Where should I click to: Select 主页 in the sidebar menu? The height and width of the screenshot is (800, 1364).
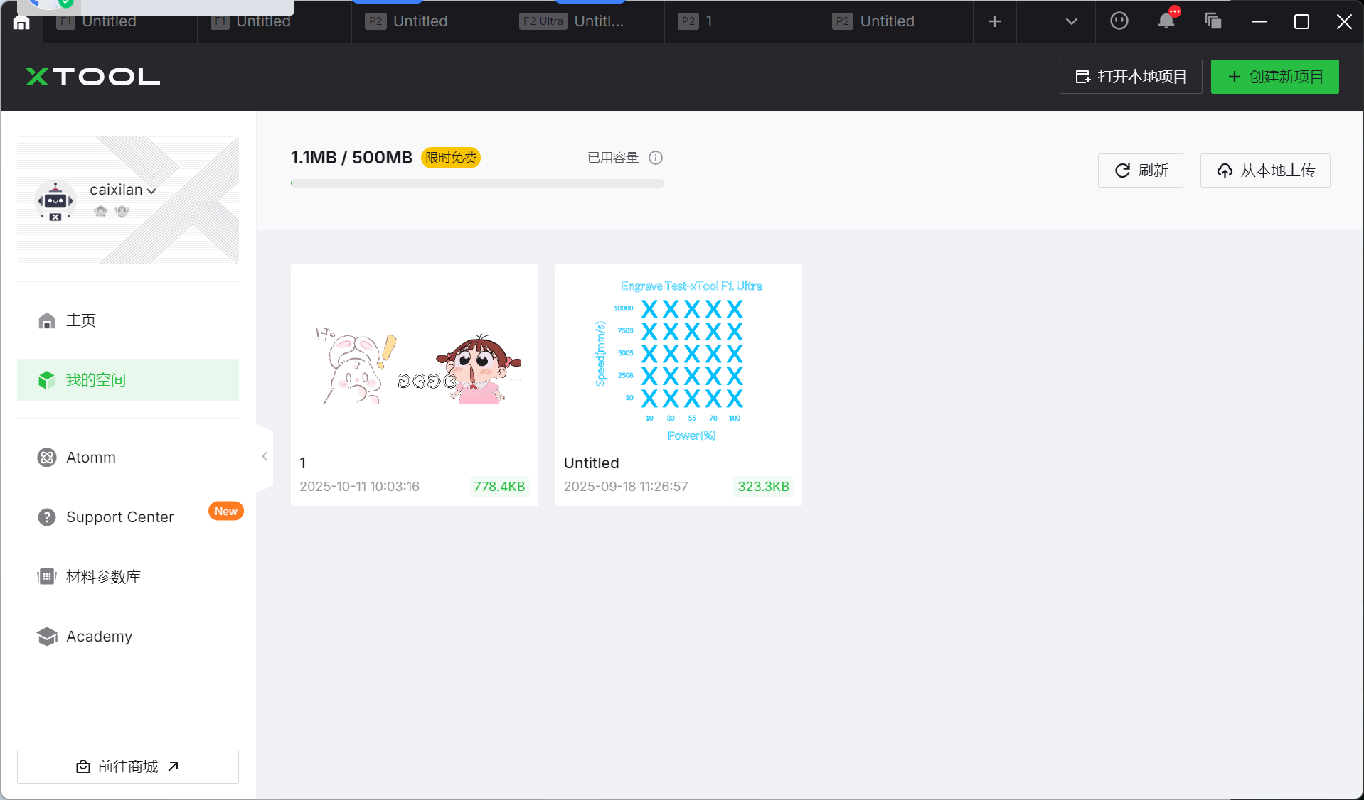click(x=80, y=320)
